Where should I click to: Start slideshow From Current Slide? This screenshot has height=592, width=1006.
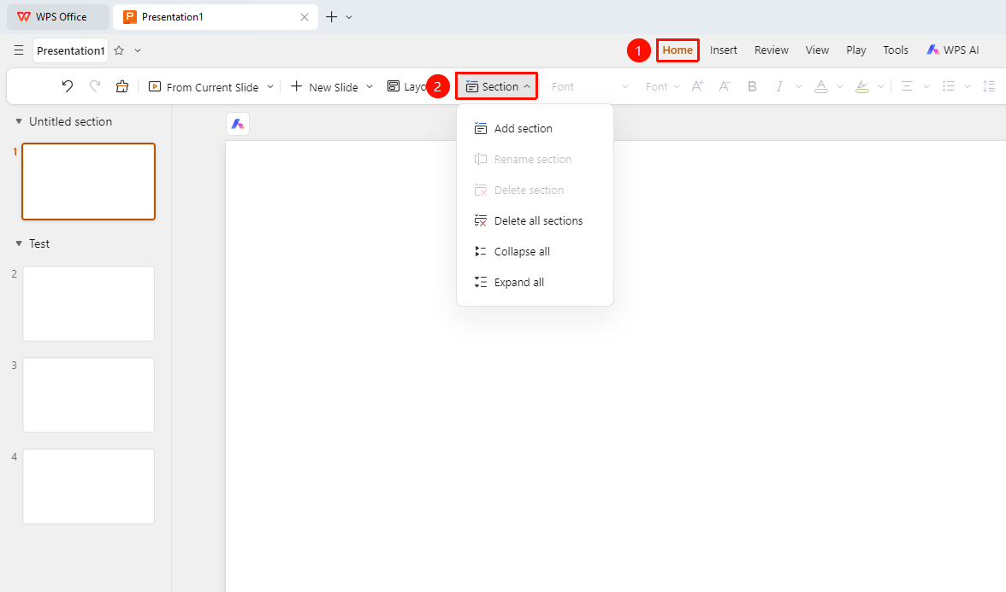pyautogui.click(x=204, y=86)
